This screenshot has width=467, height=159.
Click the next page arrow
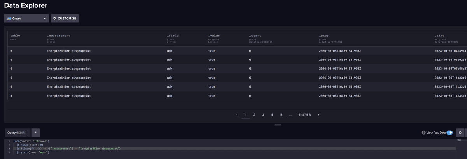pyautogui.click(x=319, y=115)
